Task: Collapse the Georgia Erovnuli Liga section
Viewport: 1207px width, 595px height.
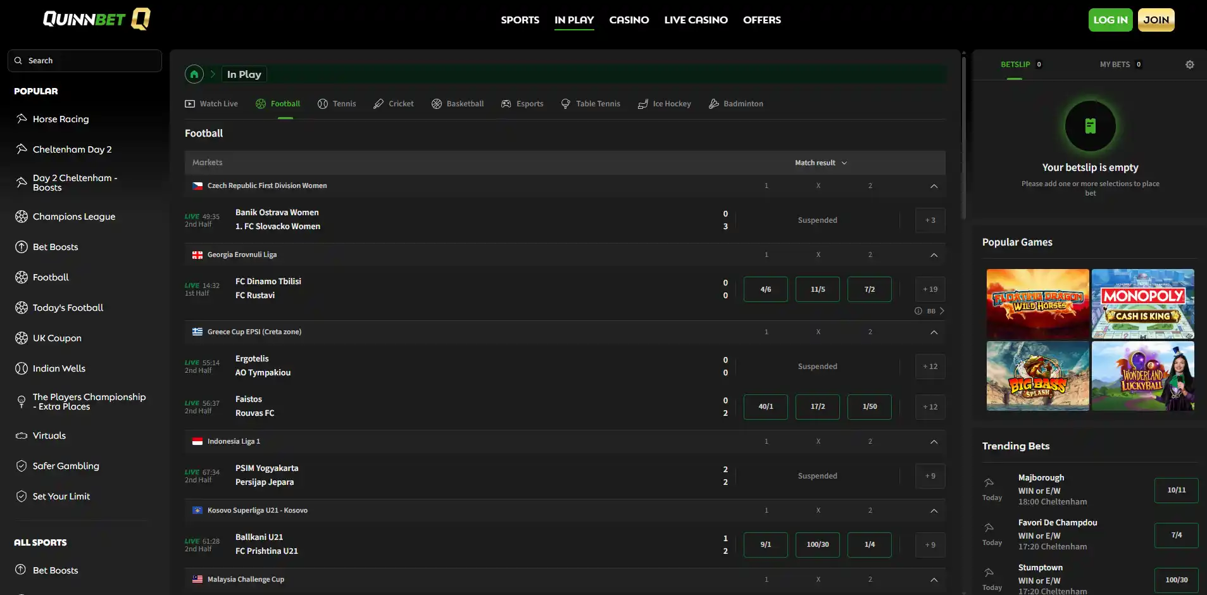Action: pos(934,255)
